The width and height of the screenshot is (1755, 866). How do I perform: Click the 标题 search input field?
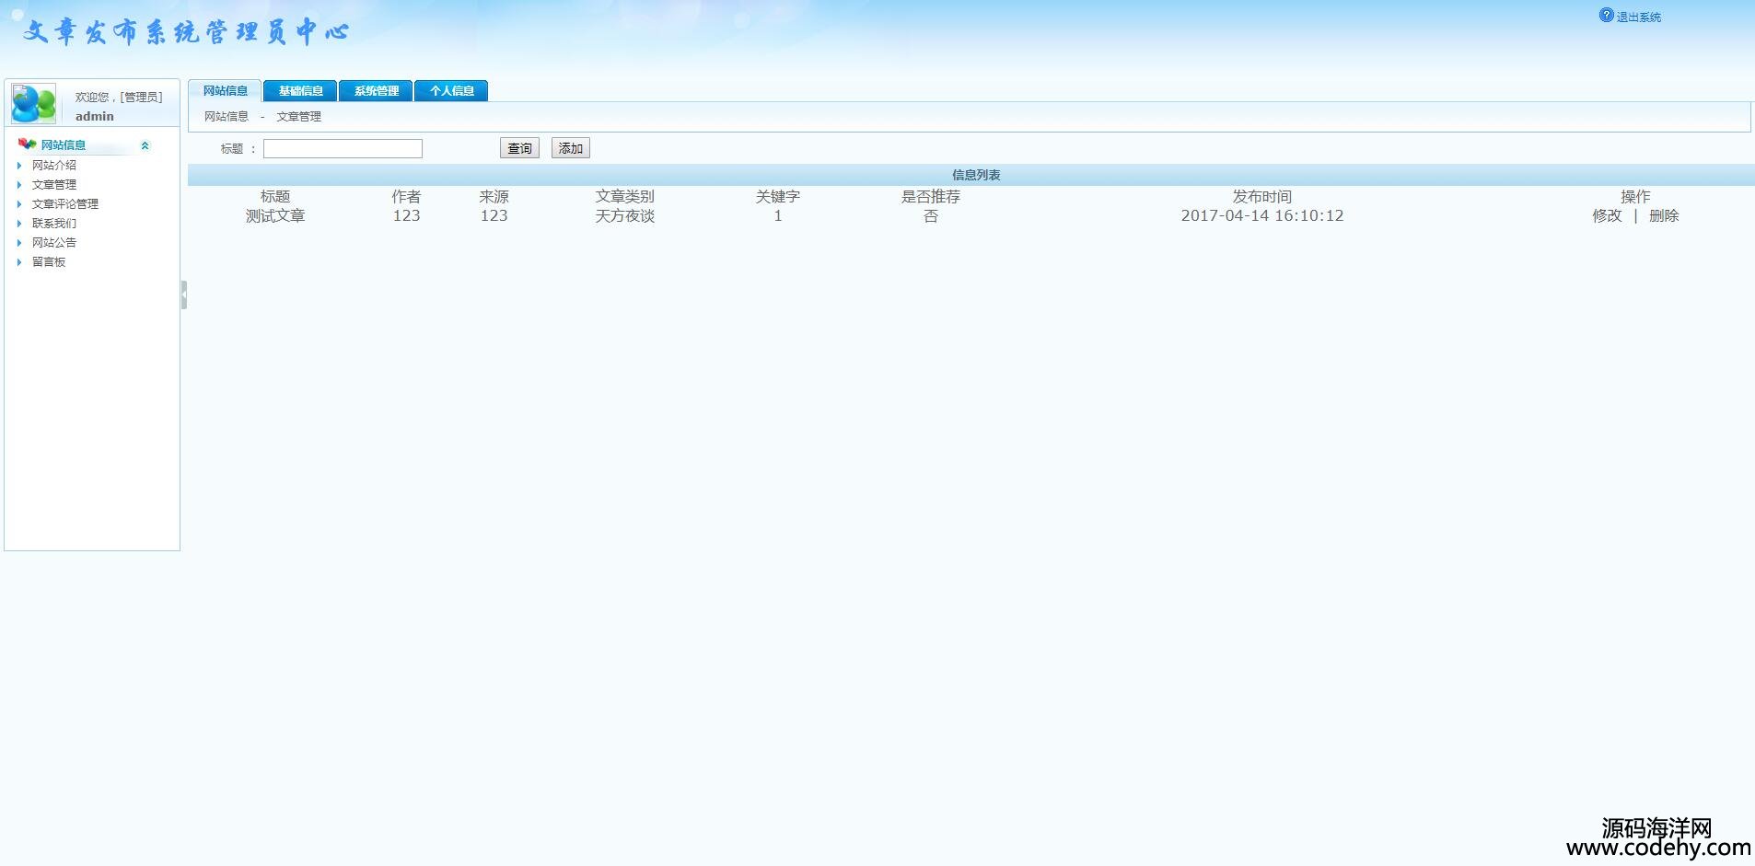[x=343, y=149]
